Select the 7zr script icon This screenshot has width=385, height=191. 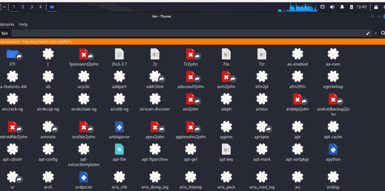(262, 54)
